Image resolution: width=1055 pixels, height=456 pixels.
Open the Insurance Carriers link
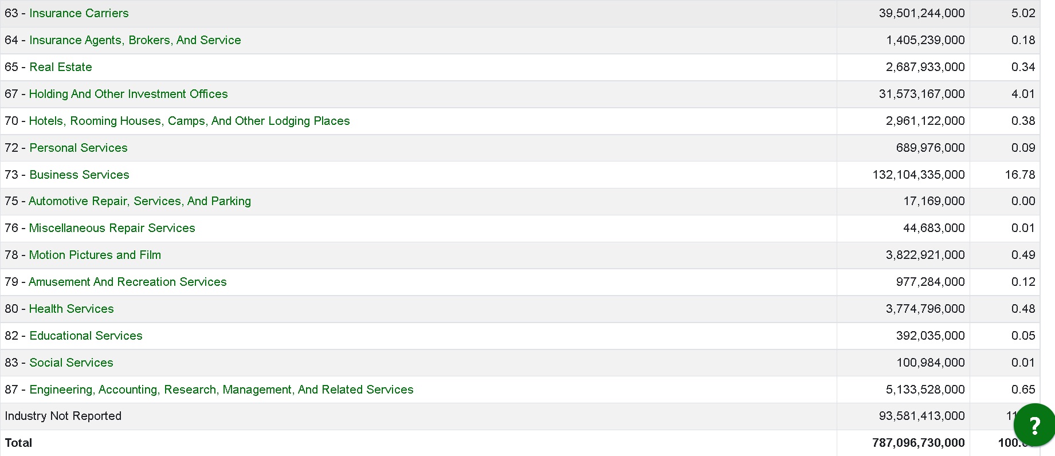tap(79, 13)
